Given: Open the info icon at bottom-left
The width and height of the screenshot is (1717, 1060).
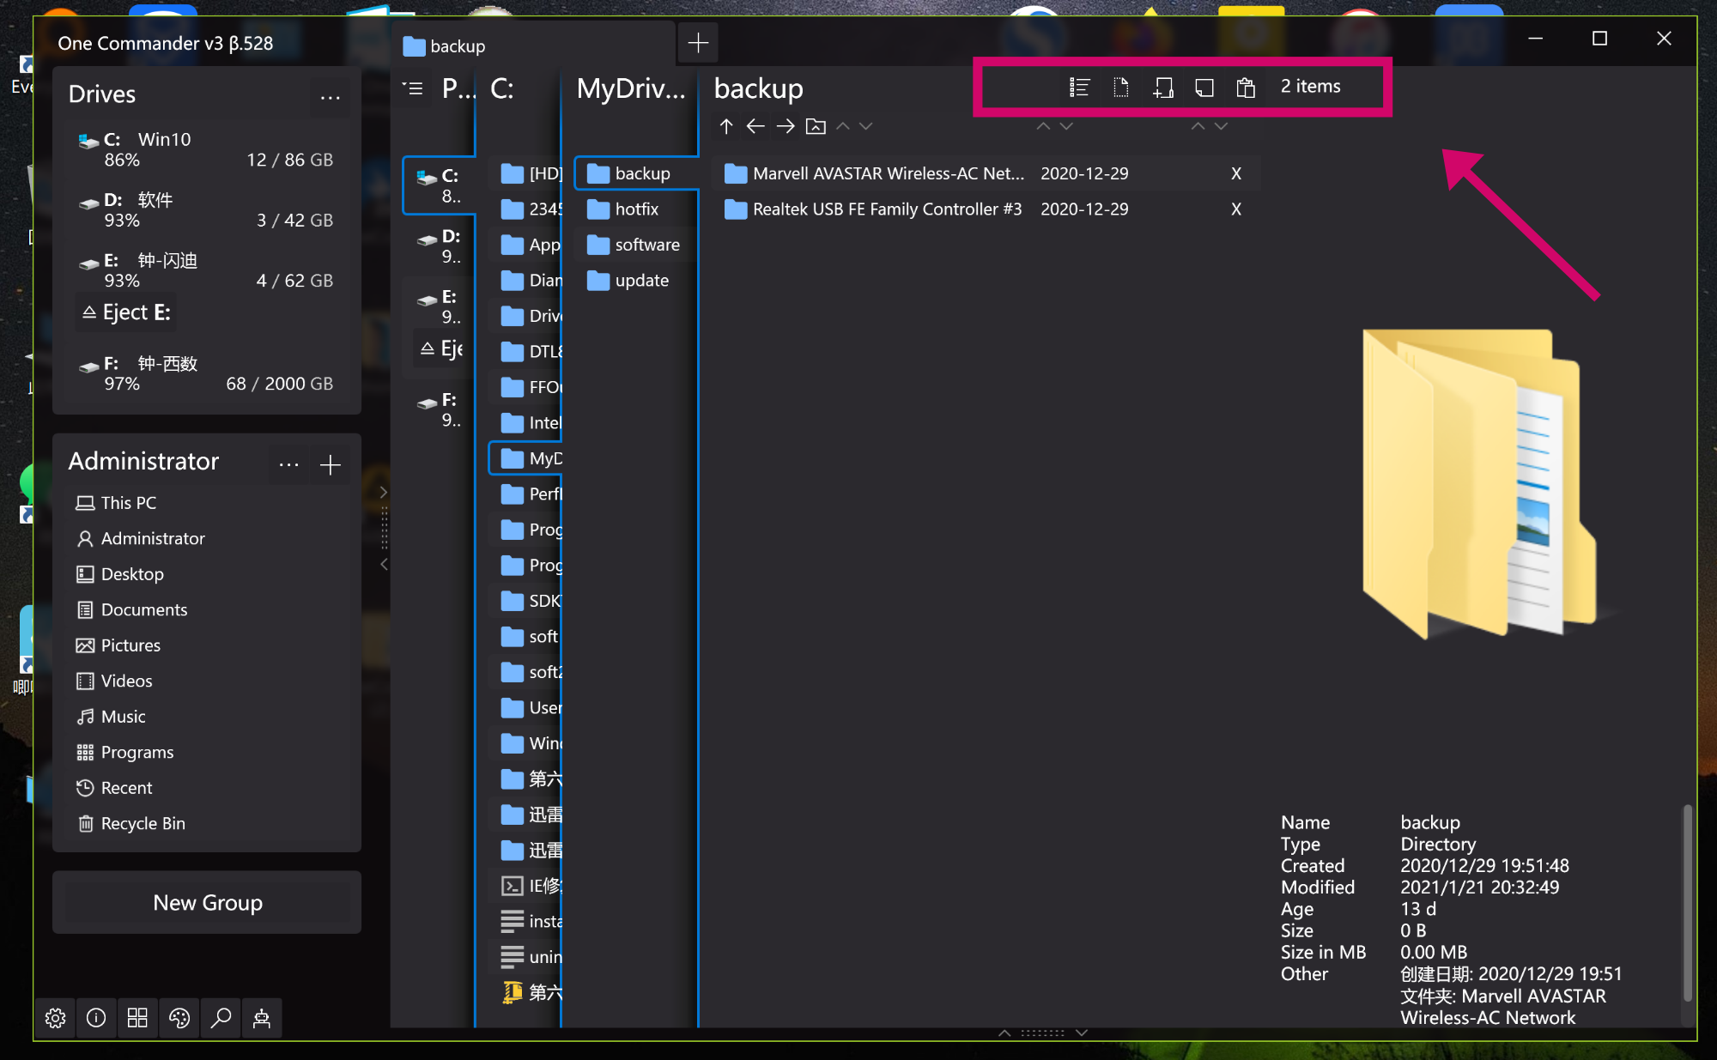Looking at the screenshot, I should point(96,1018).
